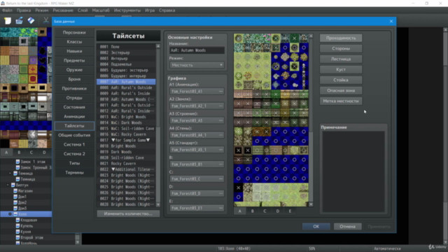Open the A2 (Земля) file picker ellipsis
Image resolution: width=448 pixels, height=252 pixels.
pos(221,106)
